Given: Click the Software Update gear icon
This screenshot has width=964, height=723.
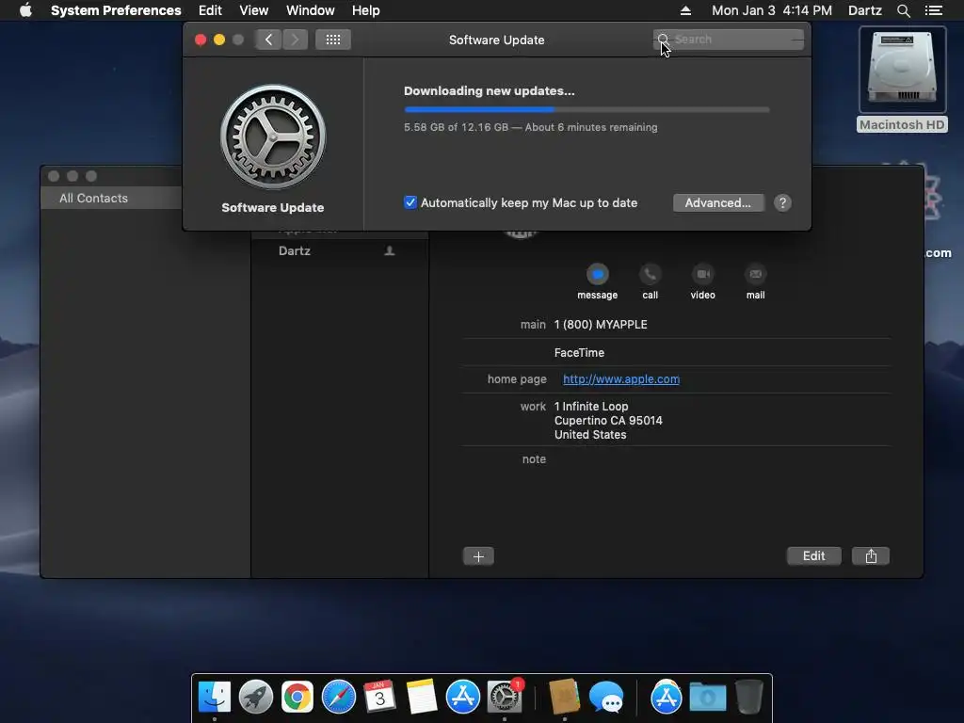Looking at the screenshot, I should [x=273, y=137].
